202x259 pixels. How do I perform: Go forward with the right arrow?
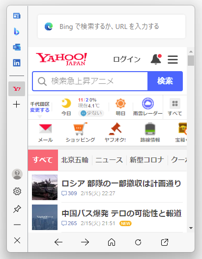click(x=85, y=242)
